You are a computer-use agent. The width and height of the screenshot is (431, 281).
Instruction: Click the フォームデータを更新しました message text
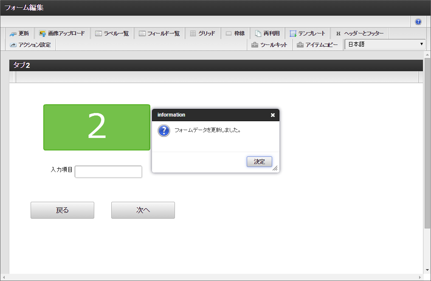click(208, 130)
